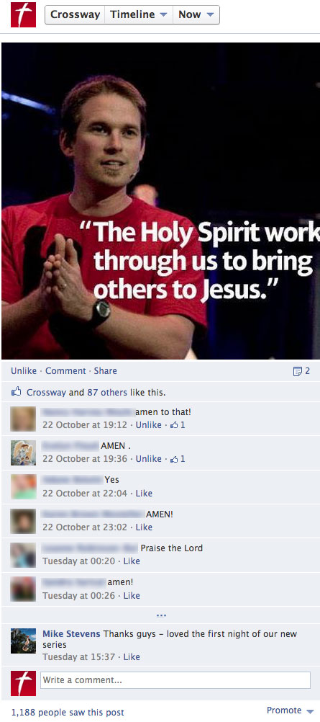Open the Now dropdown
This screenshot has width=320, height=722.
pos(196,14)
